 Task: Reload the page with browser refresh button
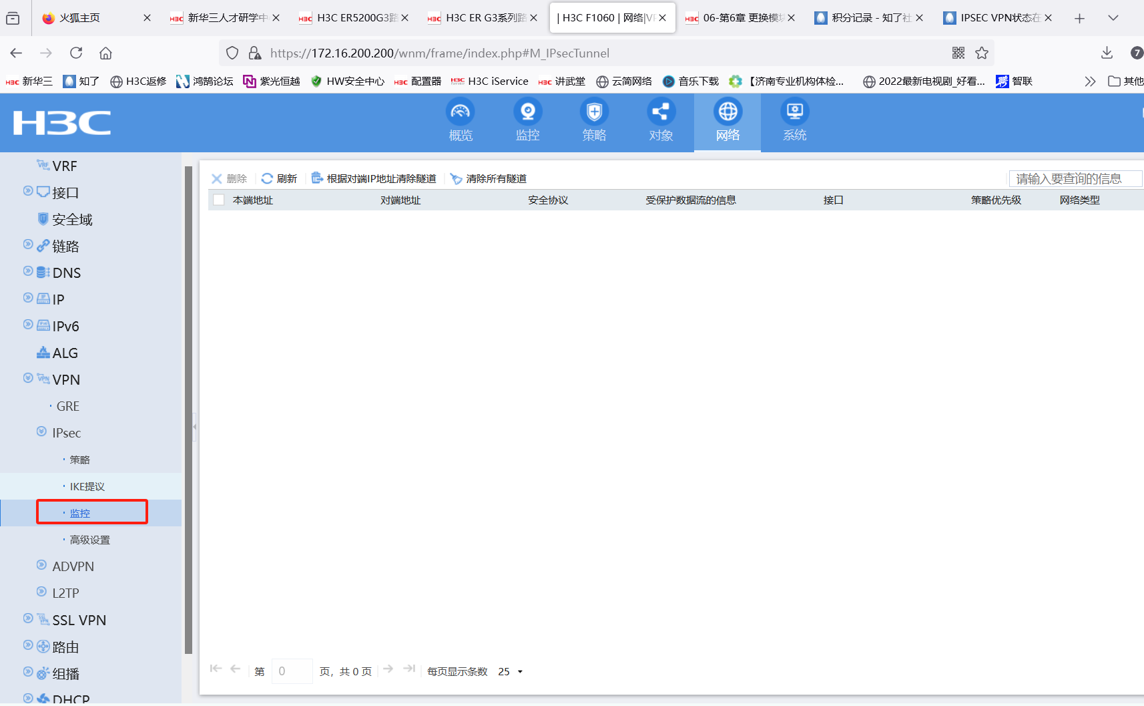[76, 53]
